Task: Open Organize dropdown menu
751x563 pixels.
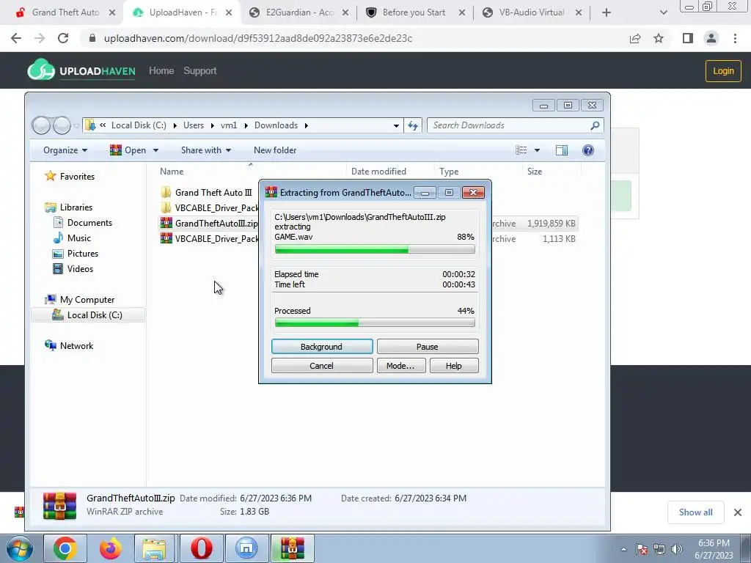Action: pyautogui.click(x=65, y=150)
